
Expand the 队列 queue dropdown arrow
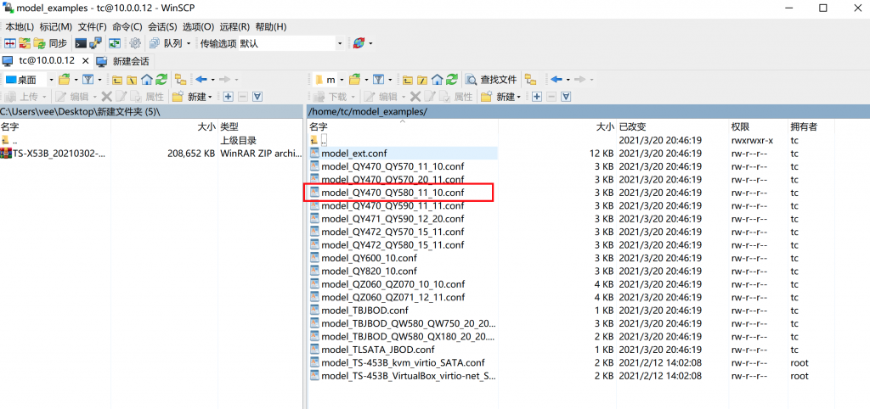tap(189, 43)
